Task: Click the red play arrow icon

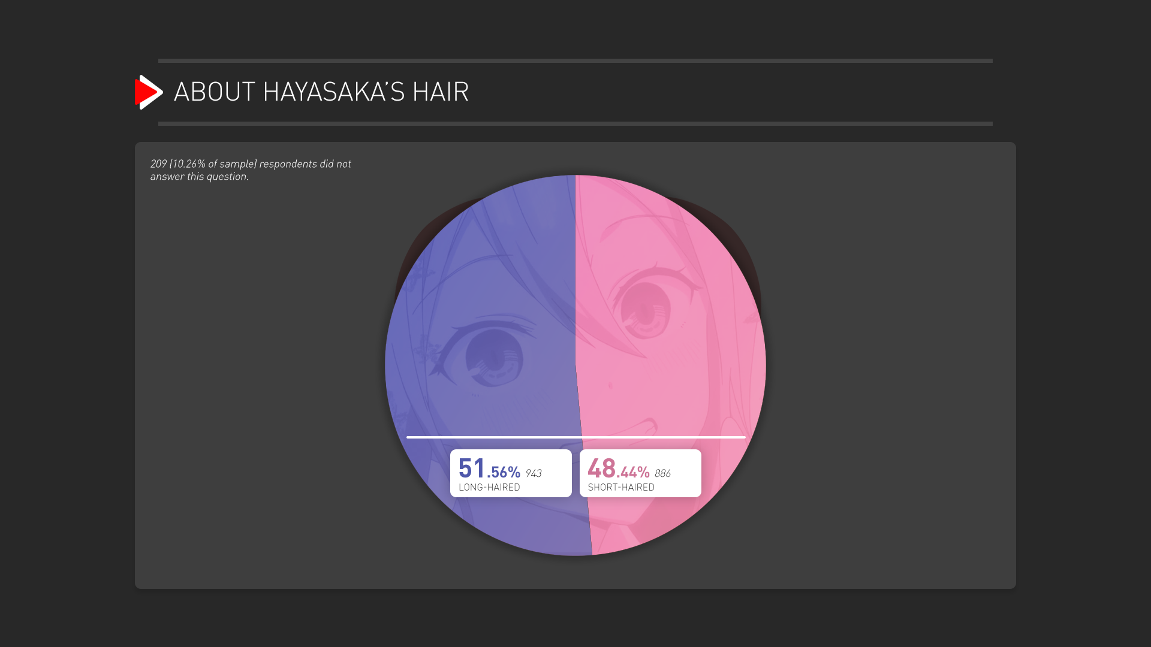Action: (149, 92)
